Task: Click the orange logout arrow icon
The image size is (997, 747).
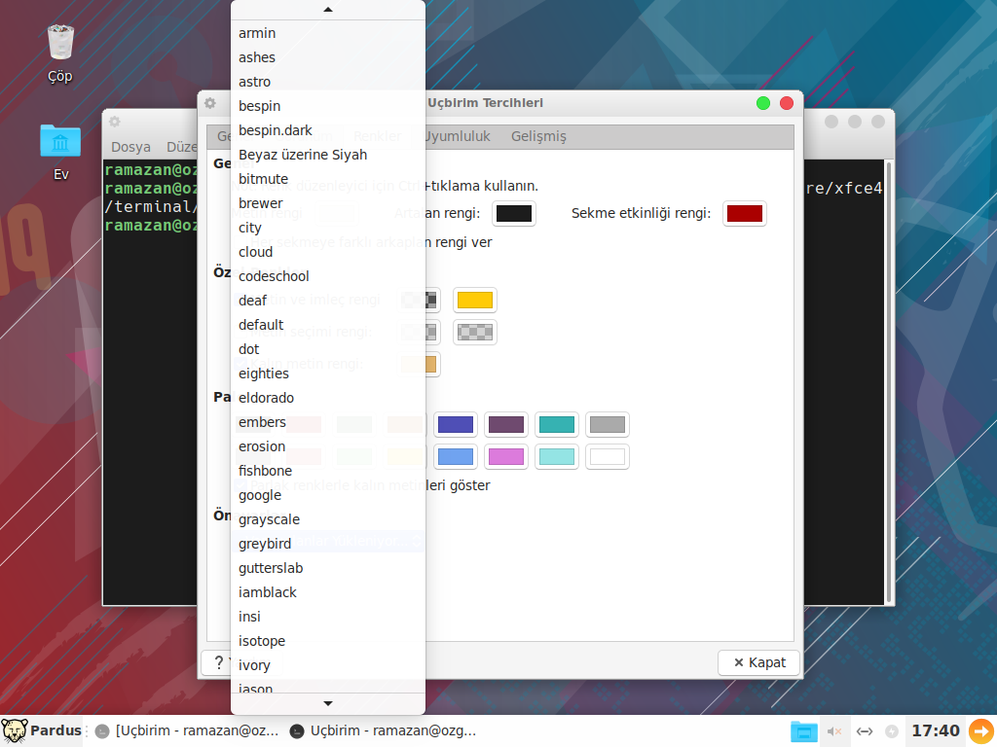Action: [x=981, y=730]
